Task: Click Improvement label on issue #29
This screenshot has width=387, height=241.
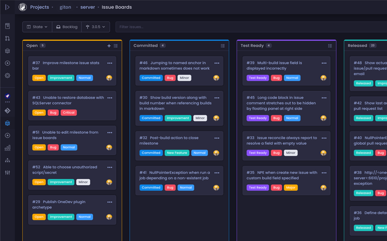Action: pos(61,217)
